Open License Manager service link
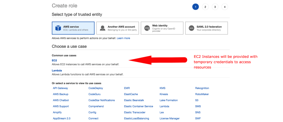This screenshot has width=283, height=122. [169, 118]
